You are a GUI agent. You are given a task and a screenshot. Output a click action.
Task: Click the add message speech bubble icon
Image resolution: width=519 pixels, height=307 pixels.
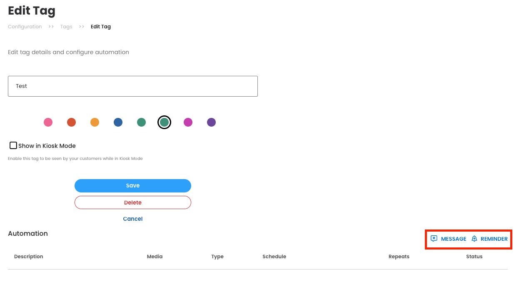(x=434, y=239)
